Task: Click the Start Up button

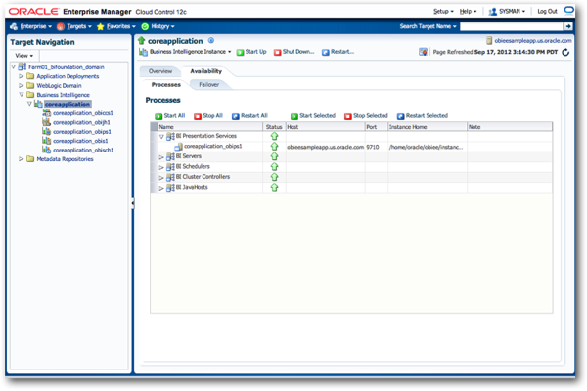Action: pyautogui.click(x=251, y=52)
